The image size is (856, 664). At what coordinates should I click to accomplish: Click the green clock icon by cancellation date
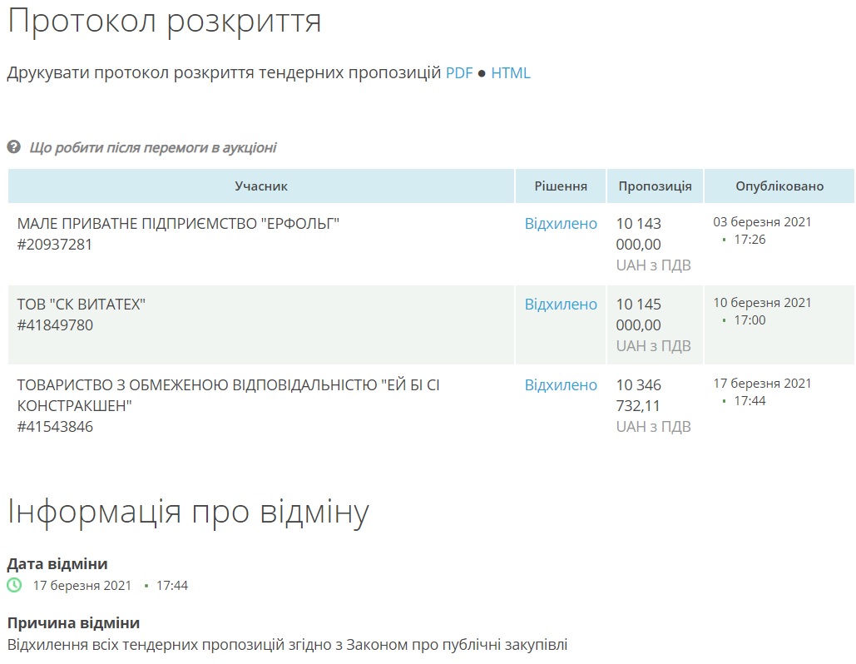(14, 585)
